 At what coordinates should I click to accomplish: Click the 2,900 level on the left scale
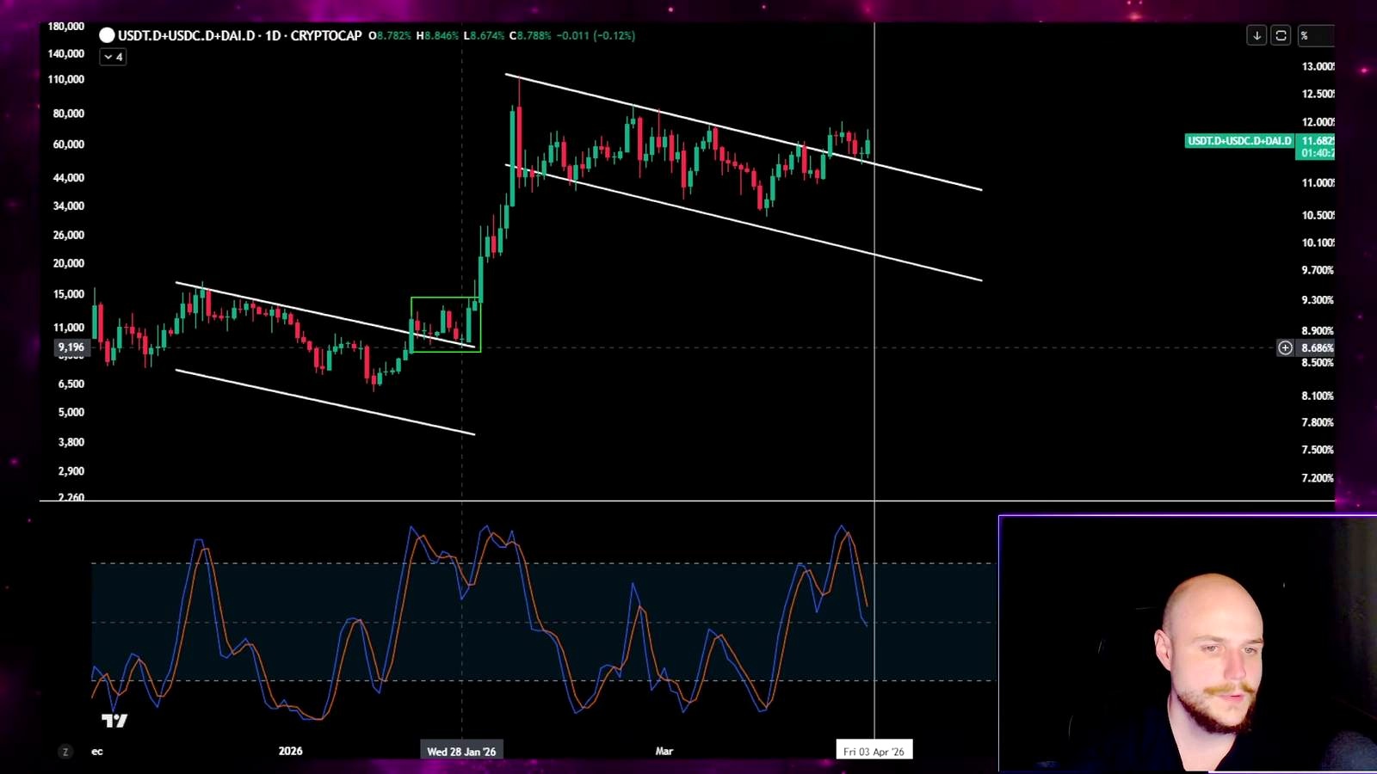(71, 470)
